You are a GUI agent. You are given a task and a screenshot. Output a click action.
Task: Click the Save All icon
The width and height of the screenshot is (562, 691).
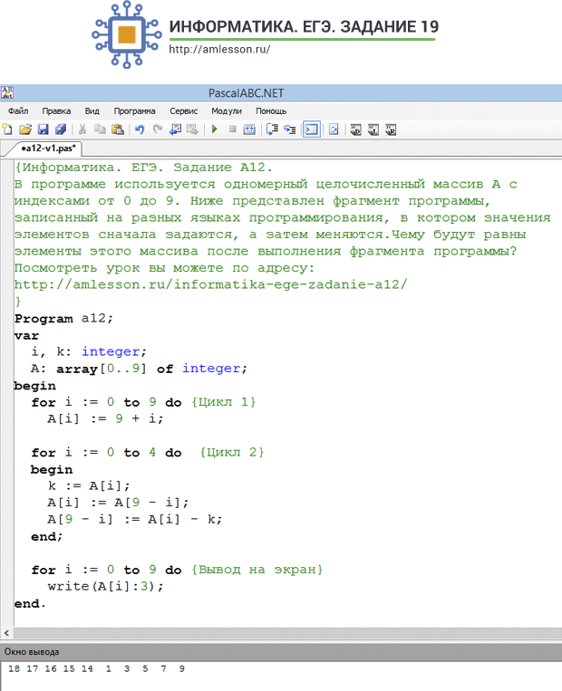point(61,130)
